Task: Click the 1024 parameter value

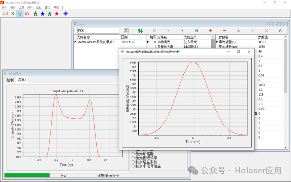Action: (x=261, y=85)
